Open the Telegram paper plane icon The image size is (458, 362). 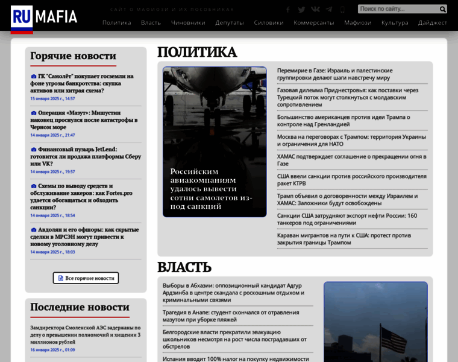(329, 10)
